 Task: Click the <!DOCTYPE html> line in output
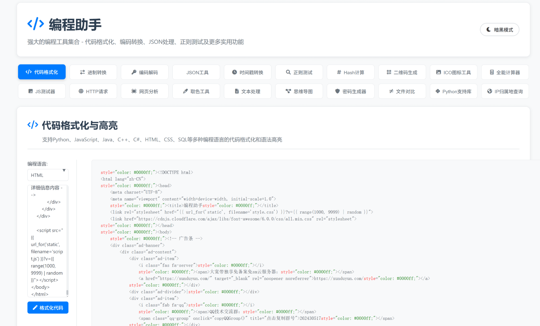click(147, 172)
